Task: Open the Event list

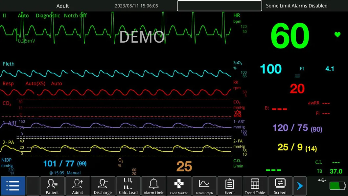Action: (x=230, y=186)
